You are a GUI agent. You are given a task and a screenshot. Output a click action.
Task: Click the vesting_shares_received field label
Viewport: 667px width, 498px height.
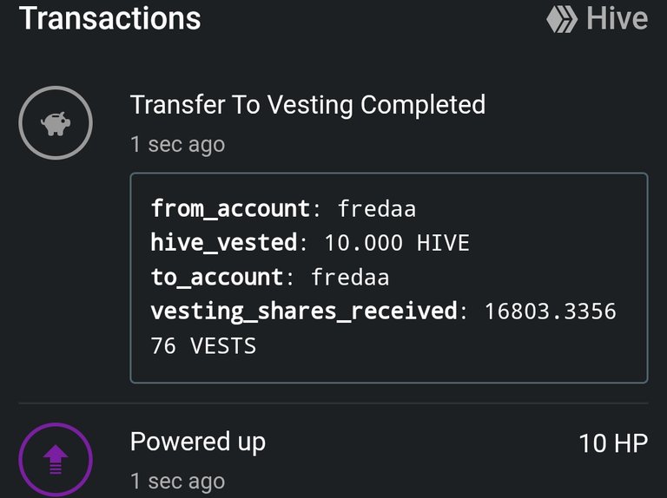[304, 311]
